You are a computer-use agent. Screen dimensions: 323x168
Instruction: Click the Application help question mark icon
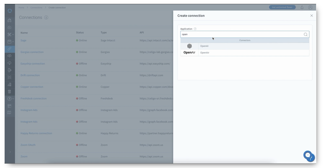[195, 29]
